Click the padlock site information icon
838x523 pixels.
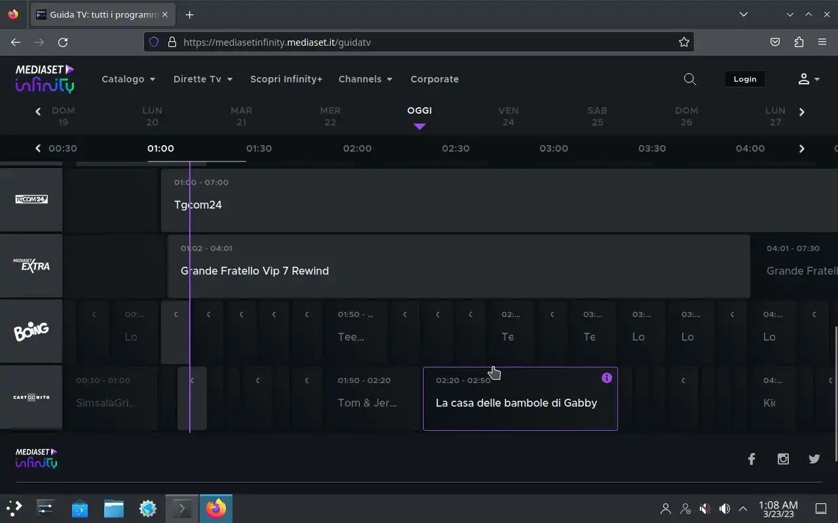click(172, 42)
